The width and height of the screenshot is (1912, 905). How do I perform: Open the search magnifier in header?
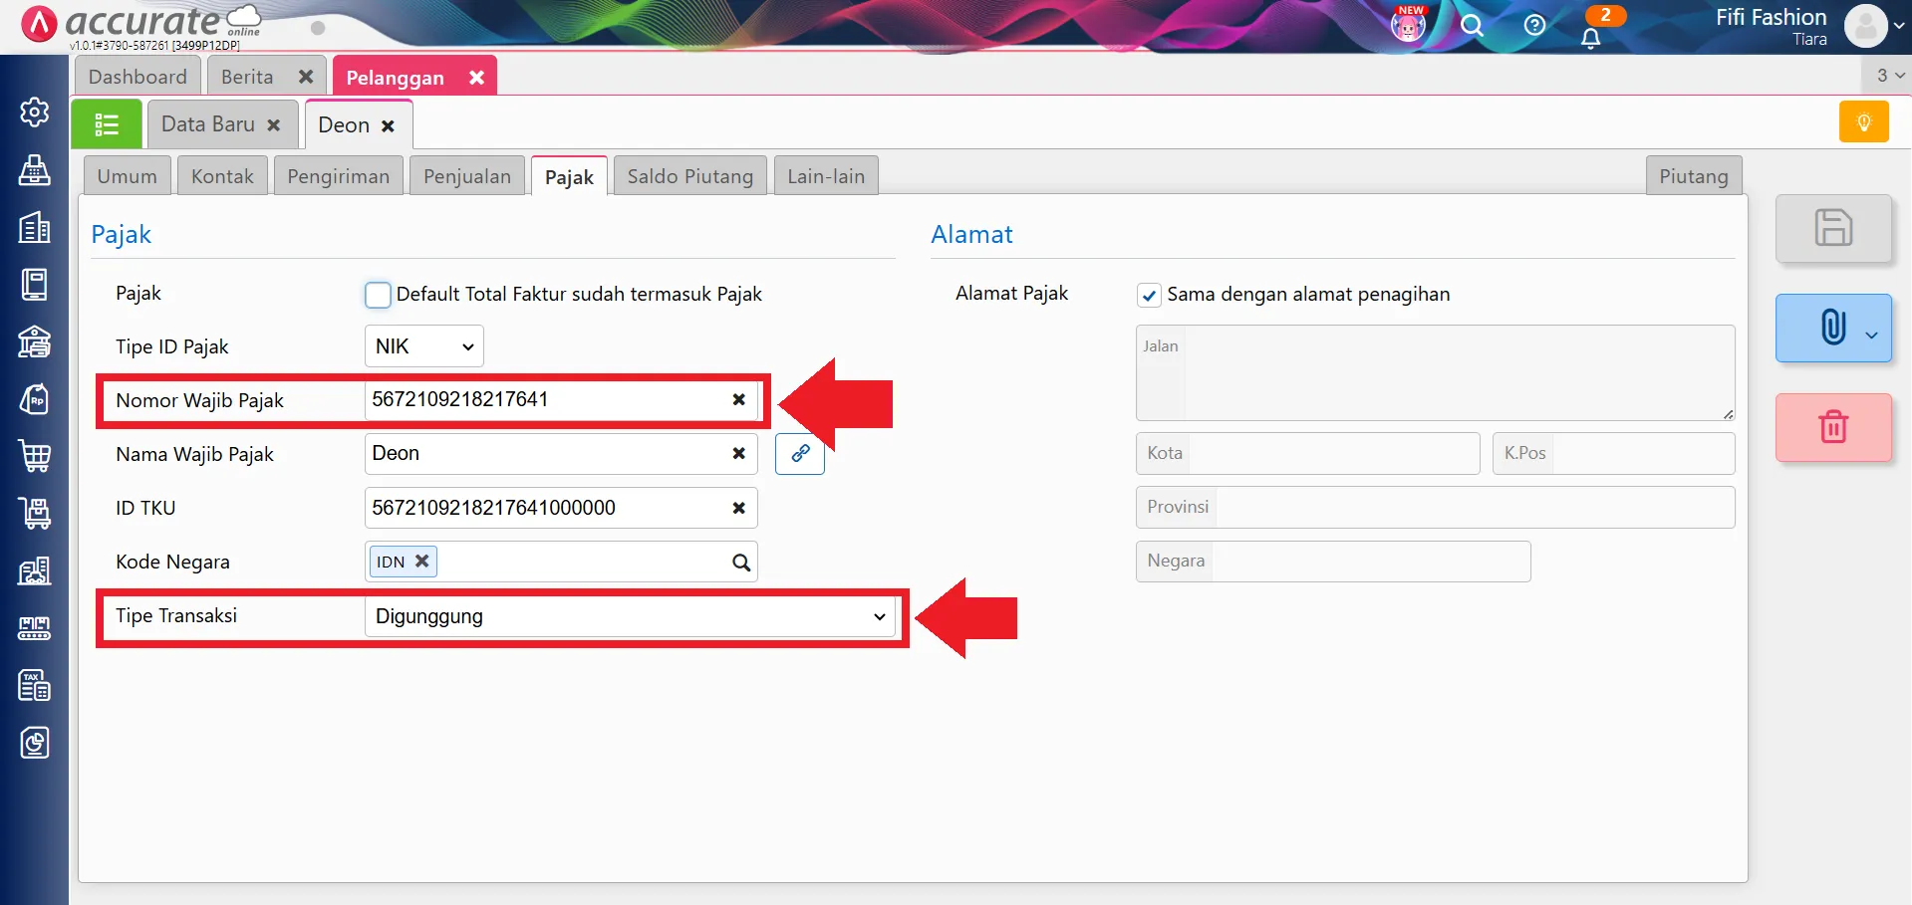click(x=1472, y=26)
